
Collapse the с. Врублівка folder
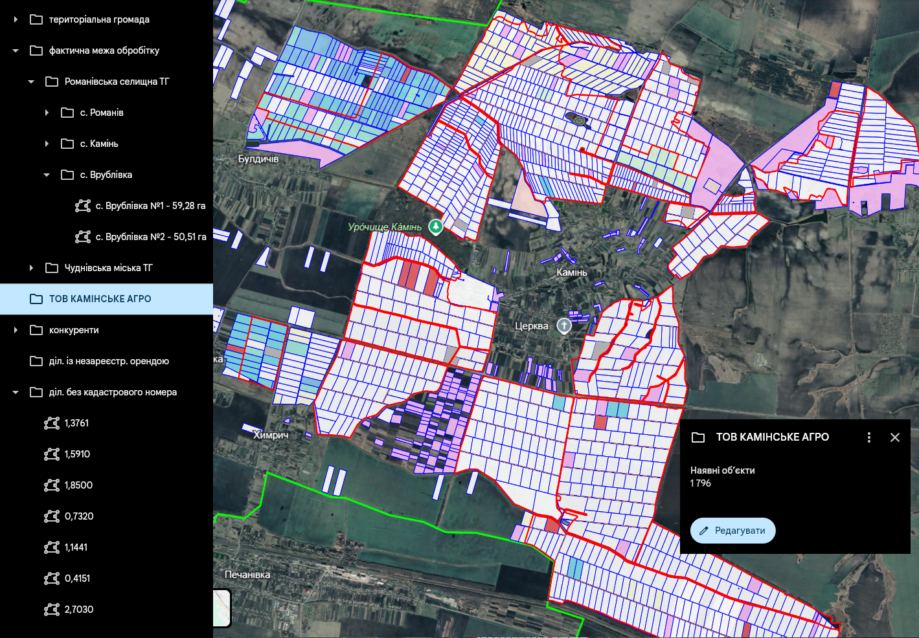47,175
